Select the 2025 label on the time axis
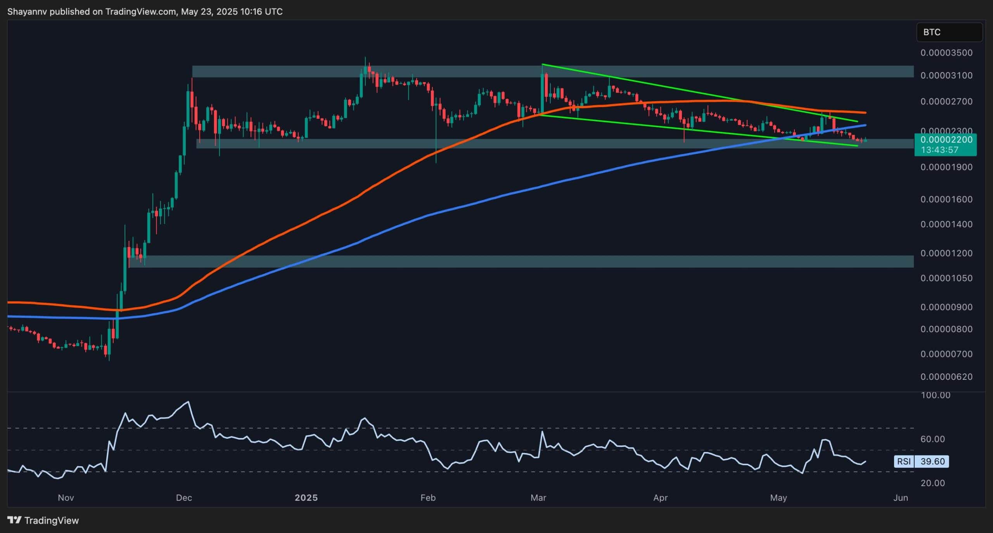 pos(306,498)
